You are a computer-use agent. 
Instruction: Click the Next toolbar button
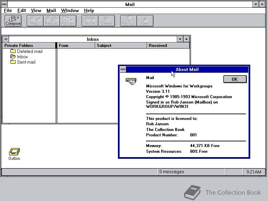point(145,21)
